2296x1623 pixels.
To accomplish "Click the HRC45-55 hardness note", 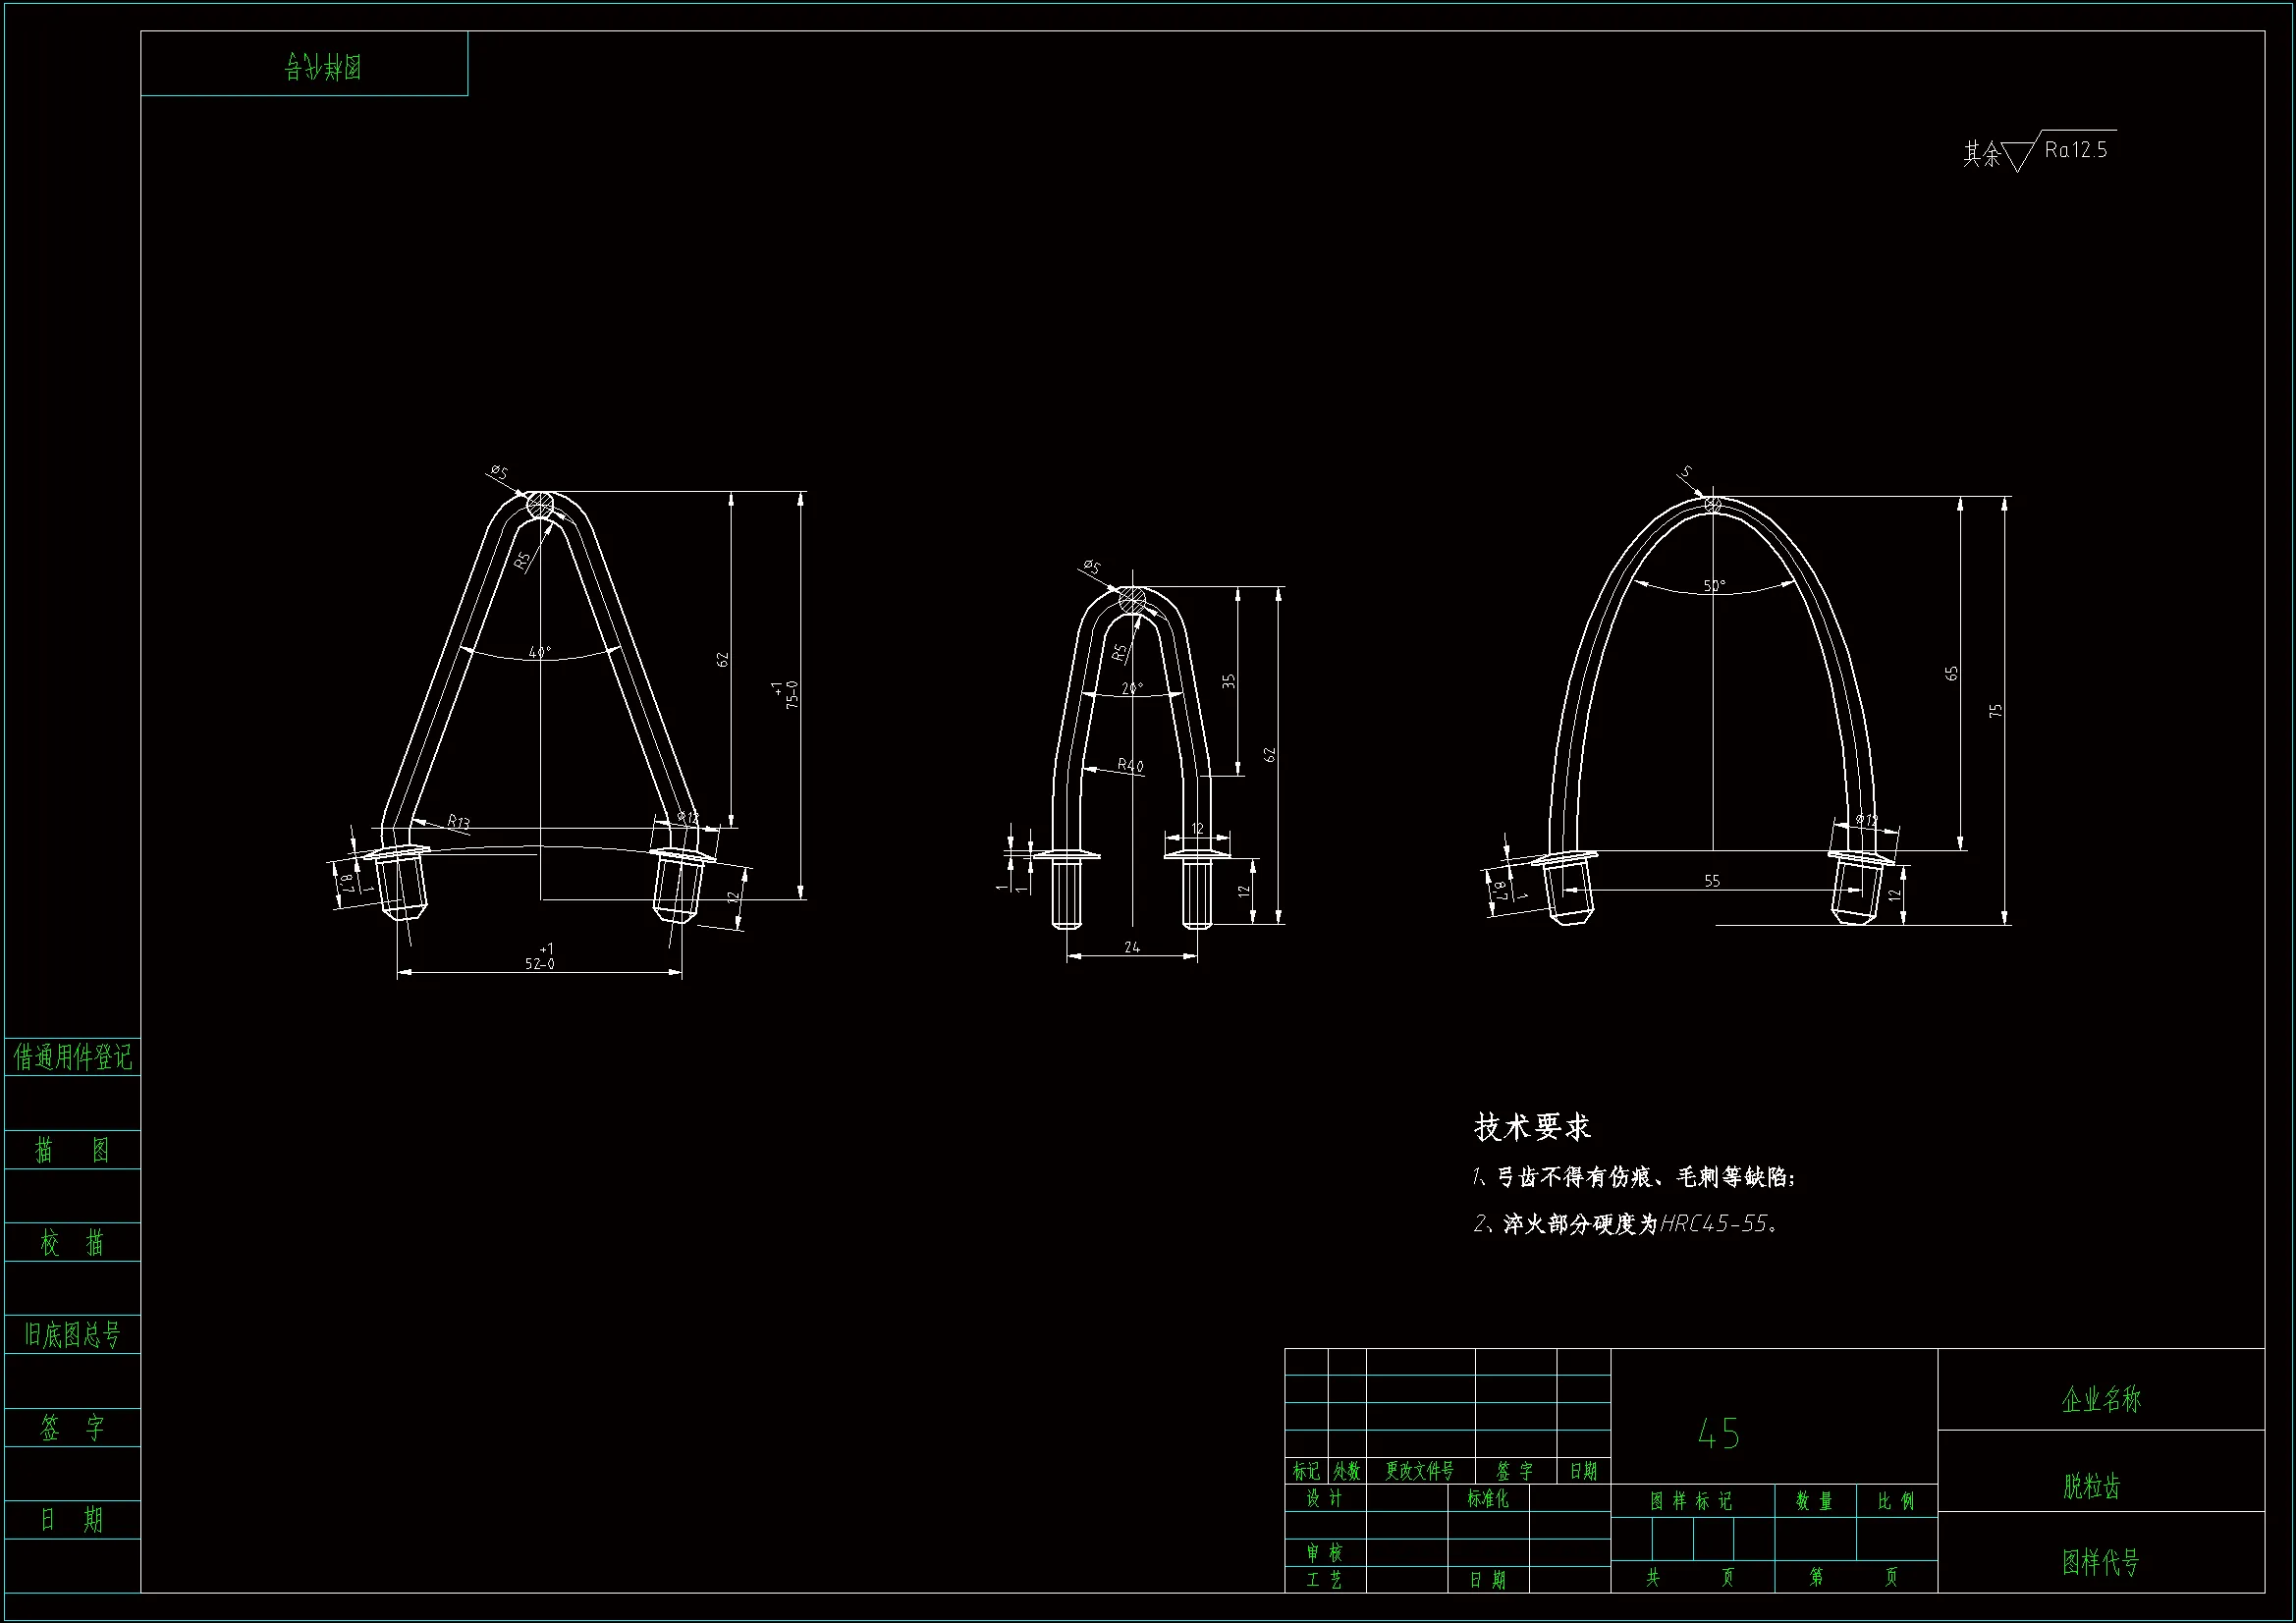I will [1713, 1224].
